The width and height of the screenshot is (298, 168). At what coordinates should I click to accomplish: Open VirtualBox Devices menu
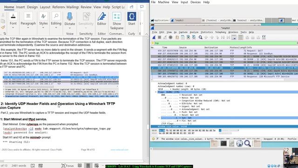[x=196, y=2]
